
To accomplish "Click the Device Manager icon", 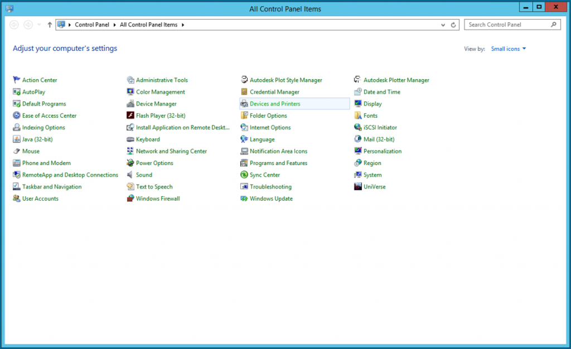I will [130, 104].
